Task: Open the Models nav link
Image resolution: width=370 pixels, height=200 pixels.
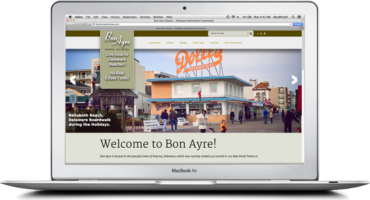Action: click(x=183, y=43)
